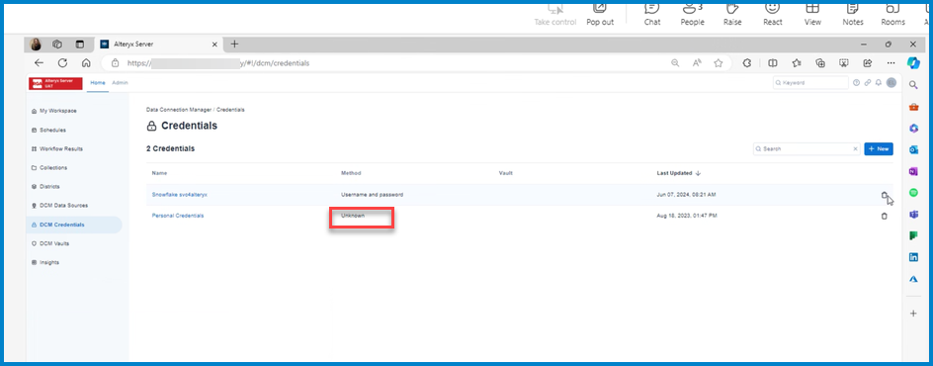The image size is (933, 366).
Task: Open Collections in sidebar
Action: [49, 168]
